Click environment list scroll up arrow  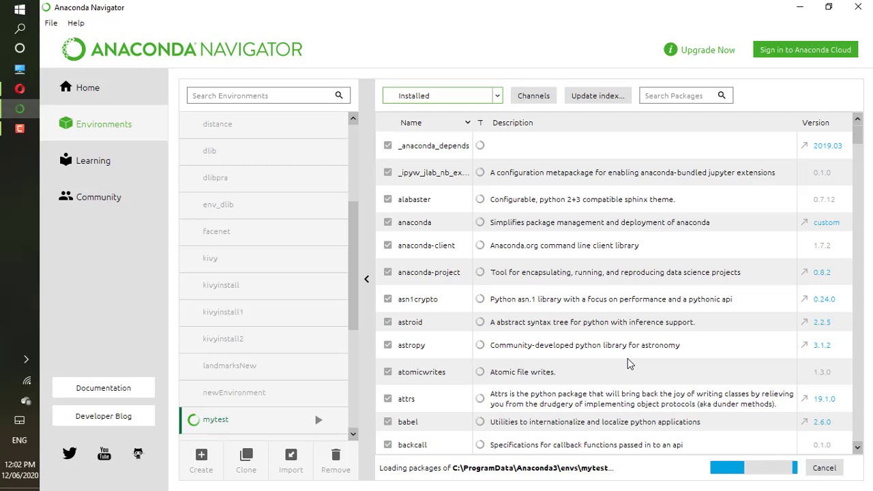point(353,119)
